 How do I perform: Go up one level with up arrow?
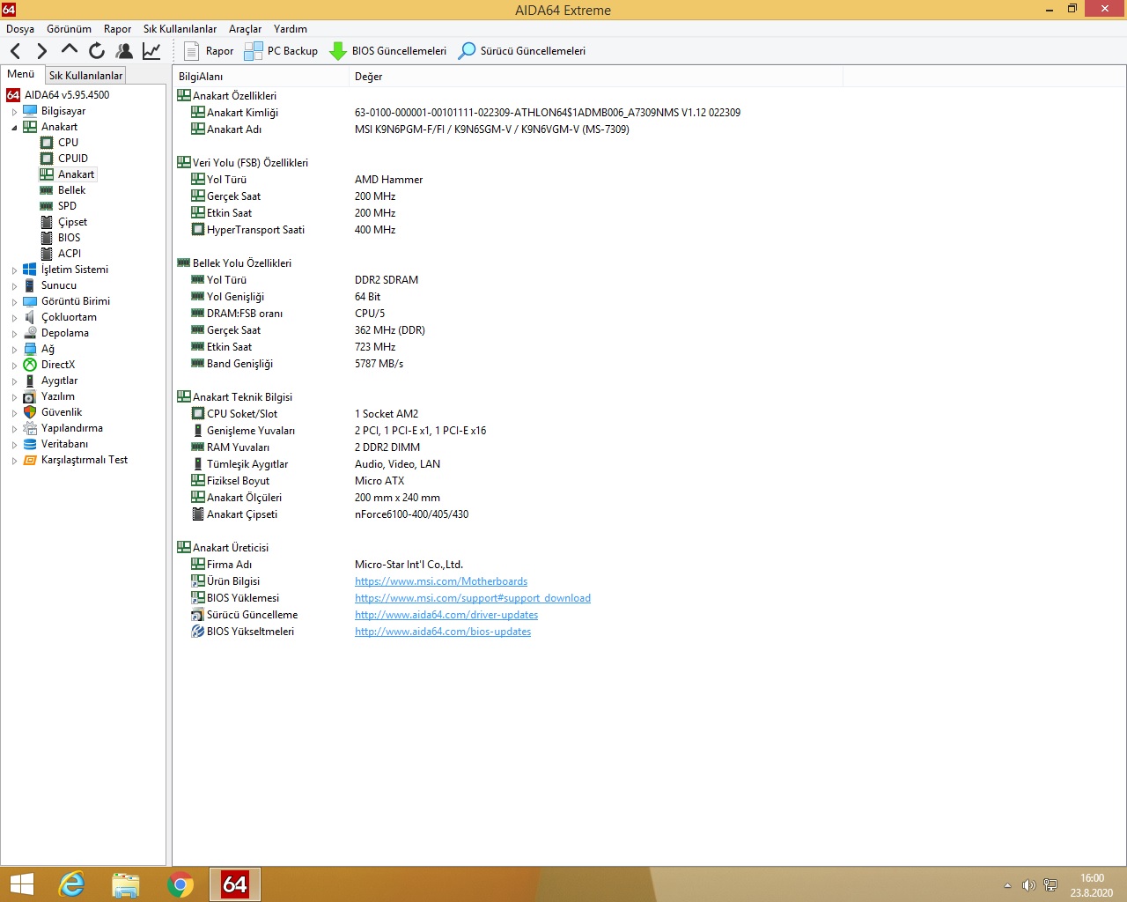tap(70, 50)
